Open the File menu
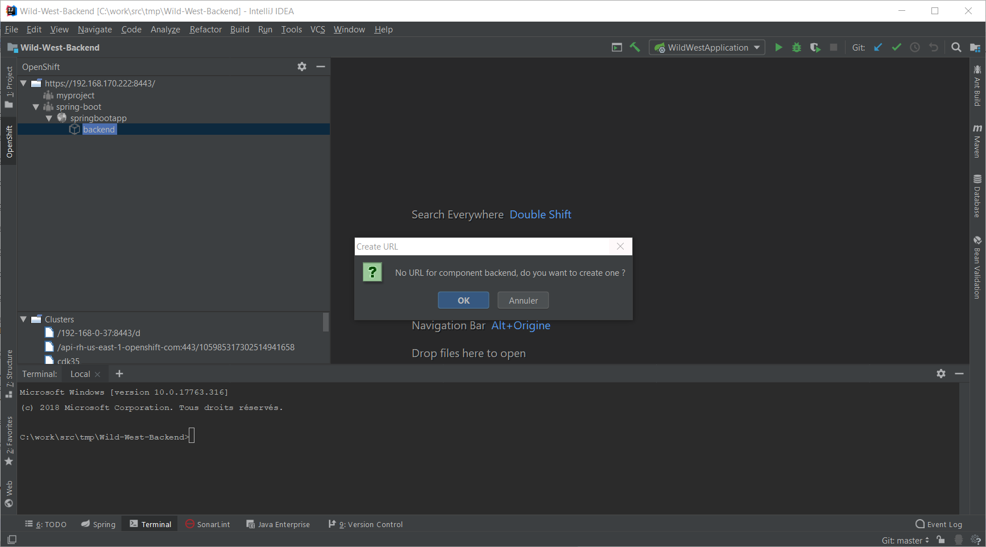The height and width of the screenshot is (547, 986). [x=11, y=30]
